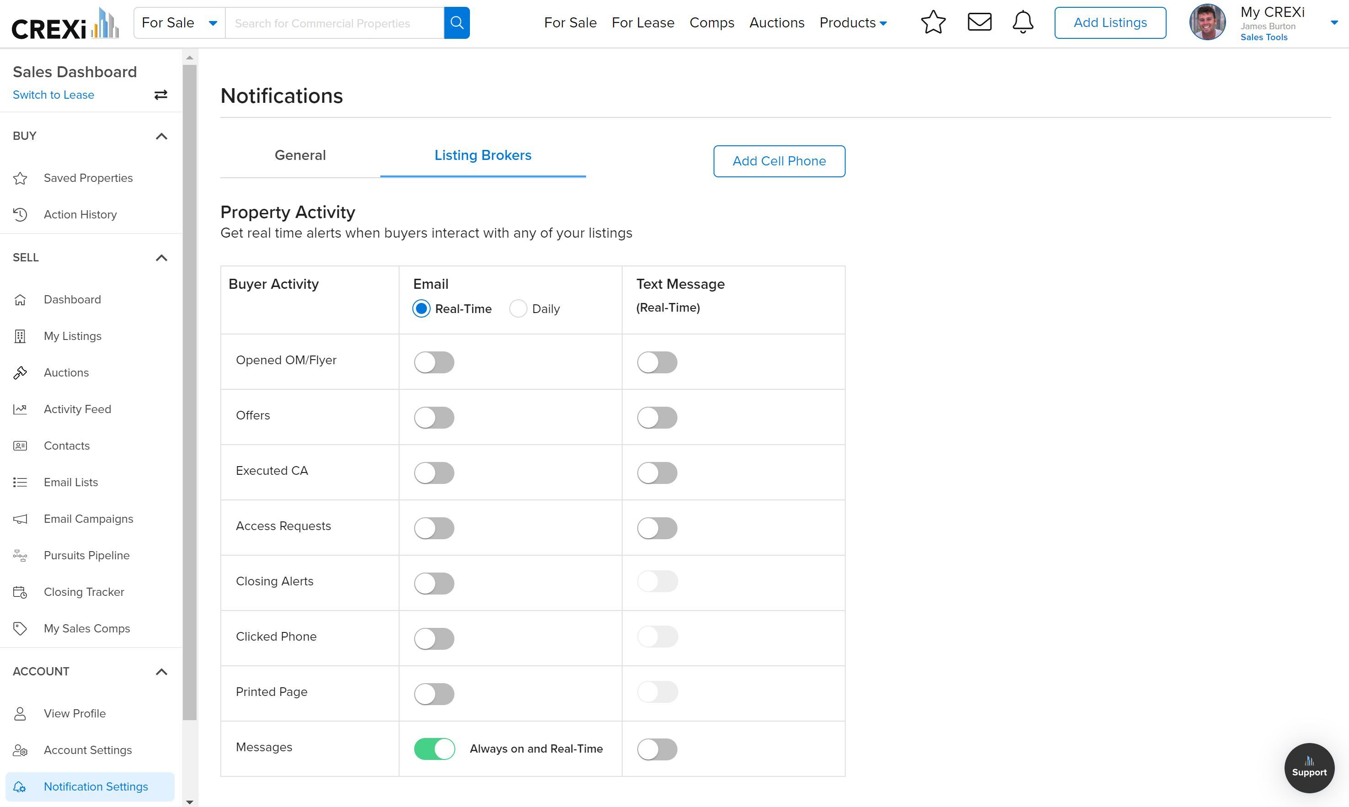Switch to the General tab

[300, 155]
